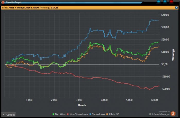Click the Hold'em Manager 2 logo in title bar
This screenshot has height=118, width=180.
[x=3, y=2]
